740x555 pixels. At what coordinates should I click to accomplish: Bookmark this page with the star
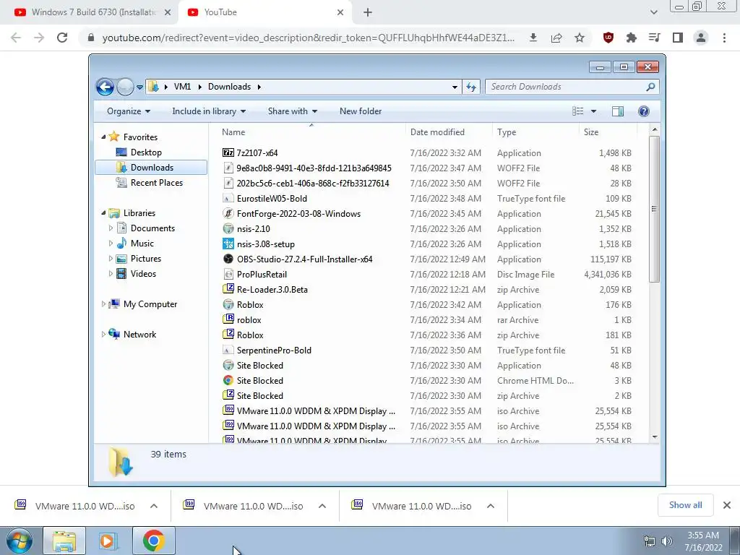pos(580,38)
